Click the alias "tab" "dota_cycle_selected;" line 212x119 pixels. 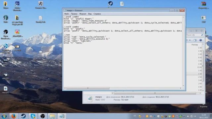(x=85, y=37)
